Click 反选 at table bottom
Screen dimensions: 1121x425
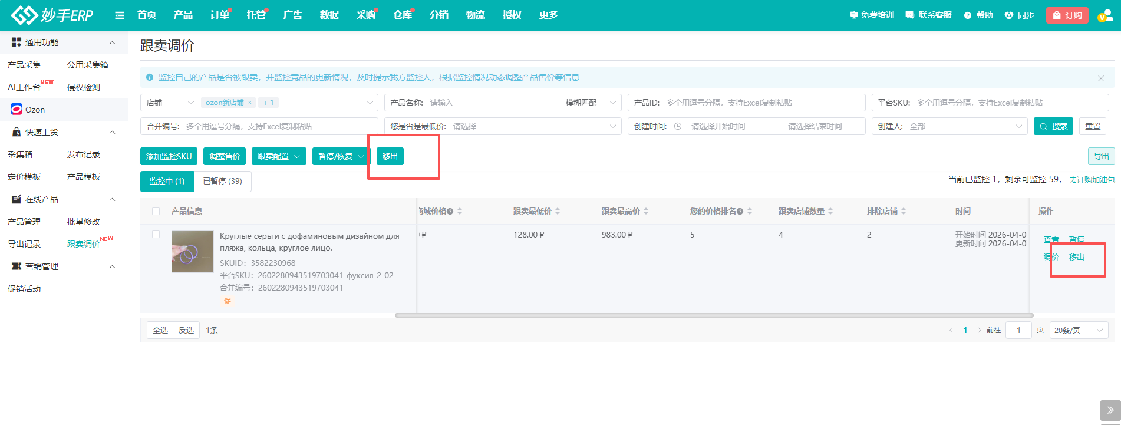tap(186, 330)
